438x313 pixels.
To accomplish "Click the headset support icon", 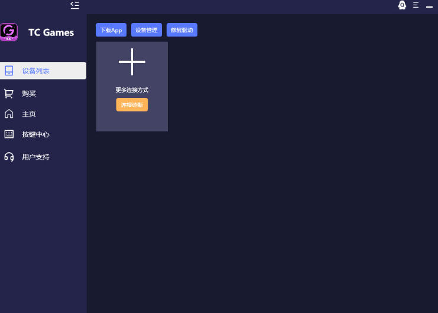I will [9, 157].
